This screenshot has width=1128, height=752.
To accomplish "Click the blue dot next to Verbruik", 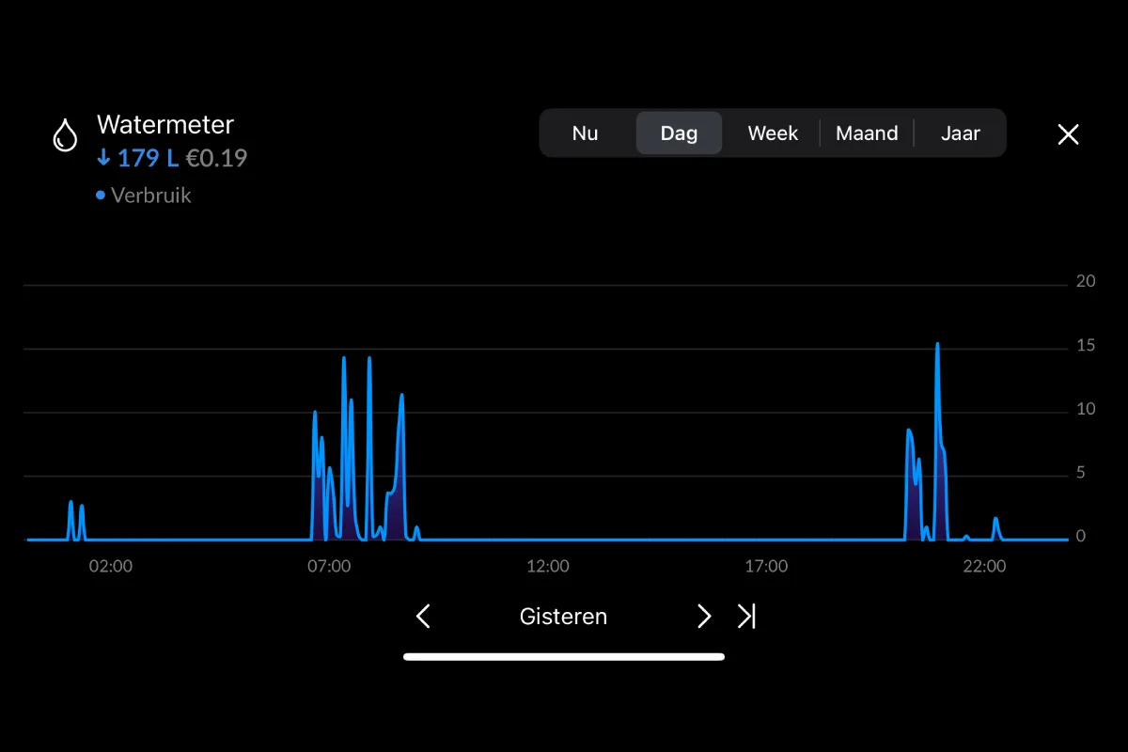I will tap(100, 196).
